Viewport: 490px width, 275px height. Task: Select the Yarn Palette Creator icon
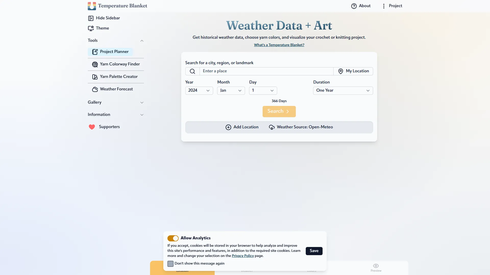click(x=95, y=77)
